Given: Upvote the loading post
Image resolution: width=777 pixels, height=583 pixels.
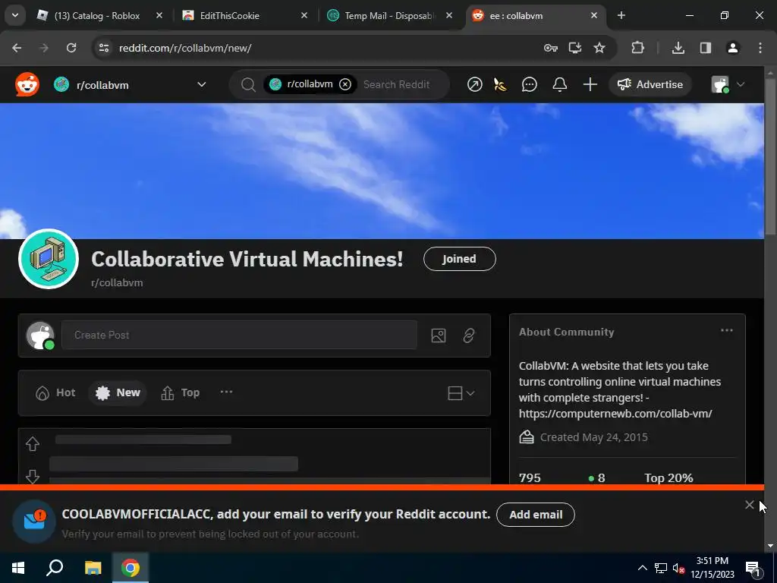Looking at the screenshot, I should (33, 443).
